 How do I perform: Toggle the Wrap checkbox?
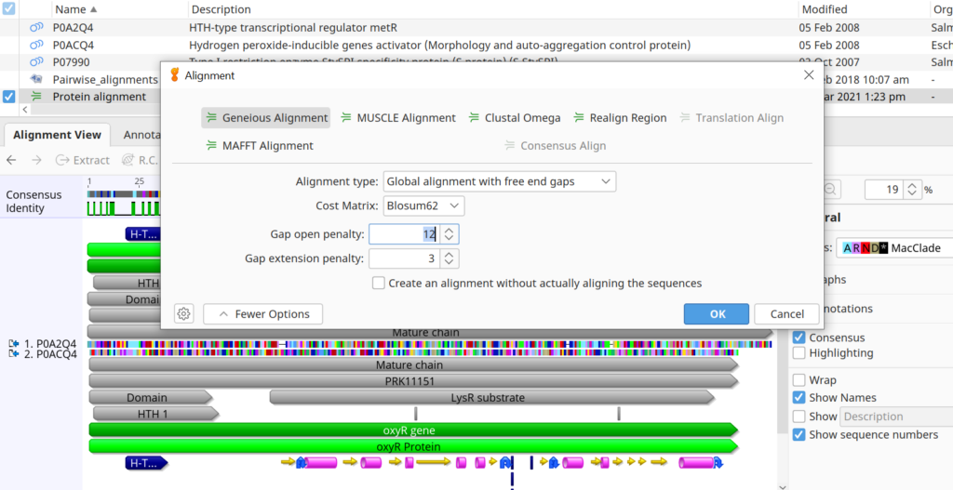(799, 380)
